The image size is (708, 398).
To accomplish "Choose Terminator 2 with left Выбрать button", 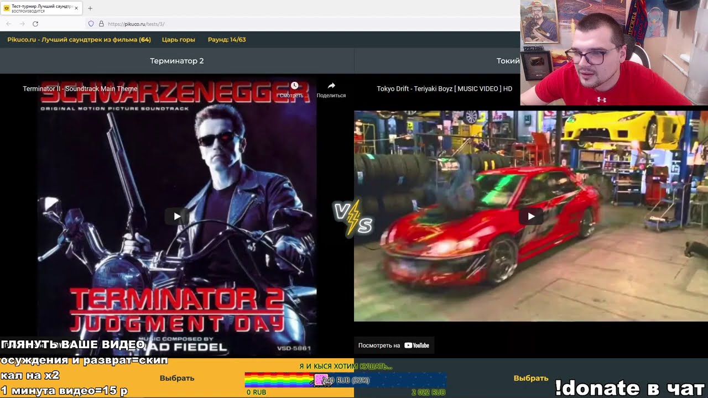I will click(x=177, y=378).
